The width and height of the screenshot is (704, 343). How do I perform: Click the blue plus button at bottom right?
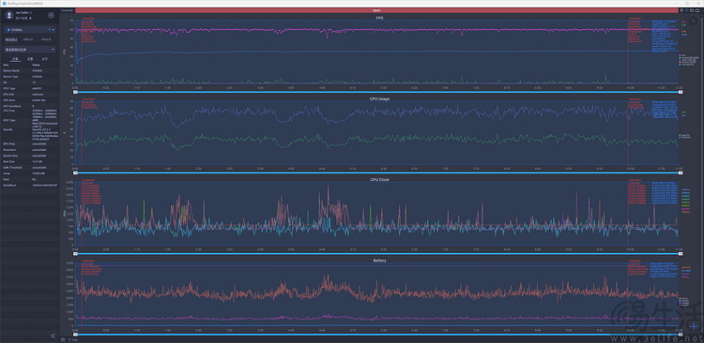pyautogui.click(x=694, y=326)
